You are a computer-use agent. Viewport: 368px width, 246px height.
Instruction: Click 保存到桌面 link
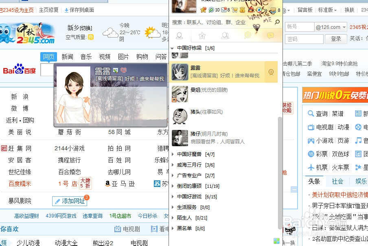pos(79,10)
